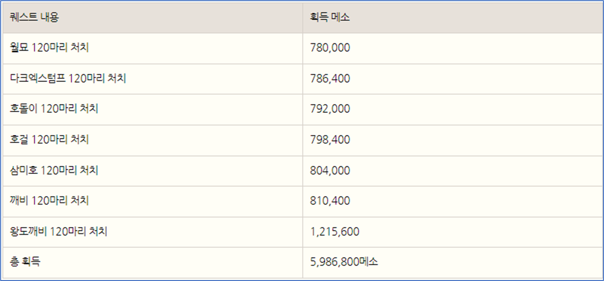Select the 깨비 120마리 처치 cell
604x281 pixels.
point(152,201)
